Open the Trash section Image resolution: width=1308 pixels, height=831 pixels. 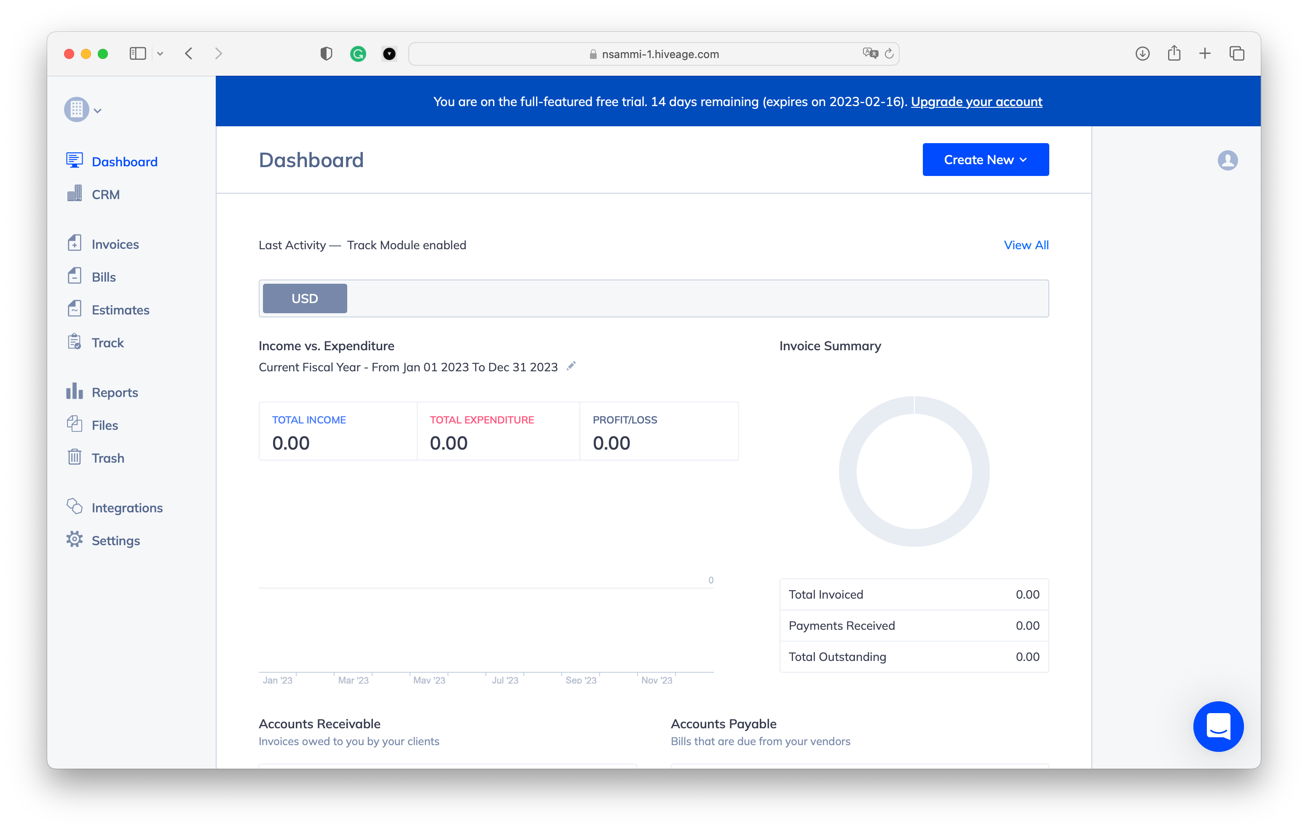pyautogui.click(x=107, y=458)
